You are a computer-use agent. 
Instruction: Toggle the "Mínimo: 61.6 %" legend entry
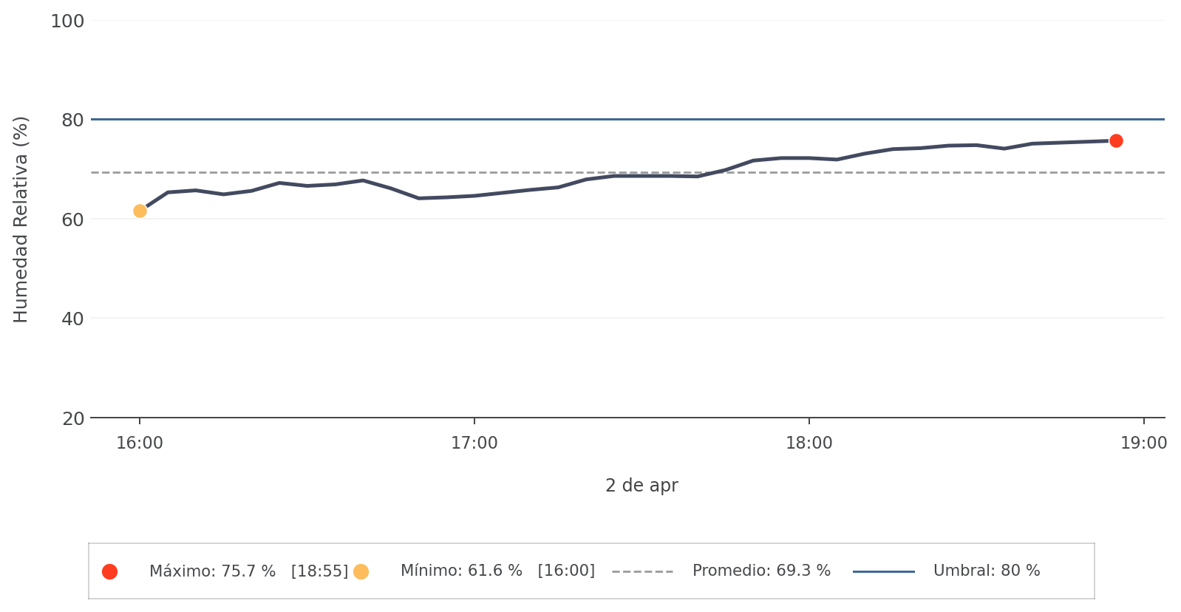[497, 571]
